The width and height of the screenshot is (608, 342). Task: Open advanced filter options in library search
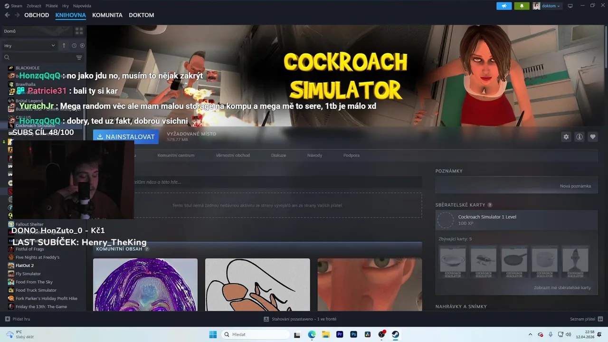click(x=79, y=57)
